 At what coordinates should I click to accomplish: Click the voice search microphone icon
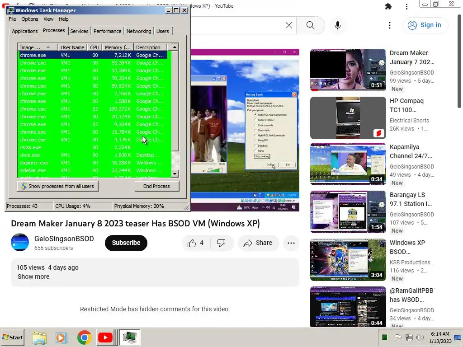(x=338, y=25)
